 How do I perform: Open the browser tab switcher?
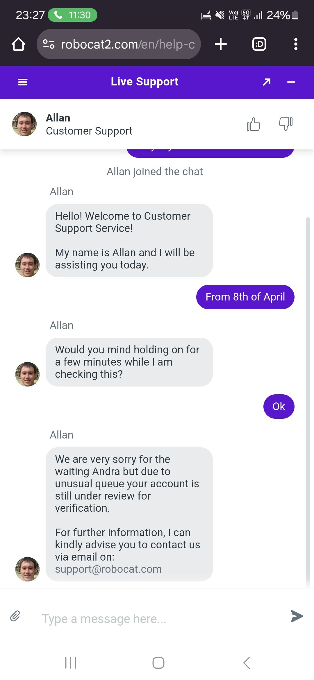[259, 44]
